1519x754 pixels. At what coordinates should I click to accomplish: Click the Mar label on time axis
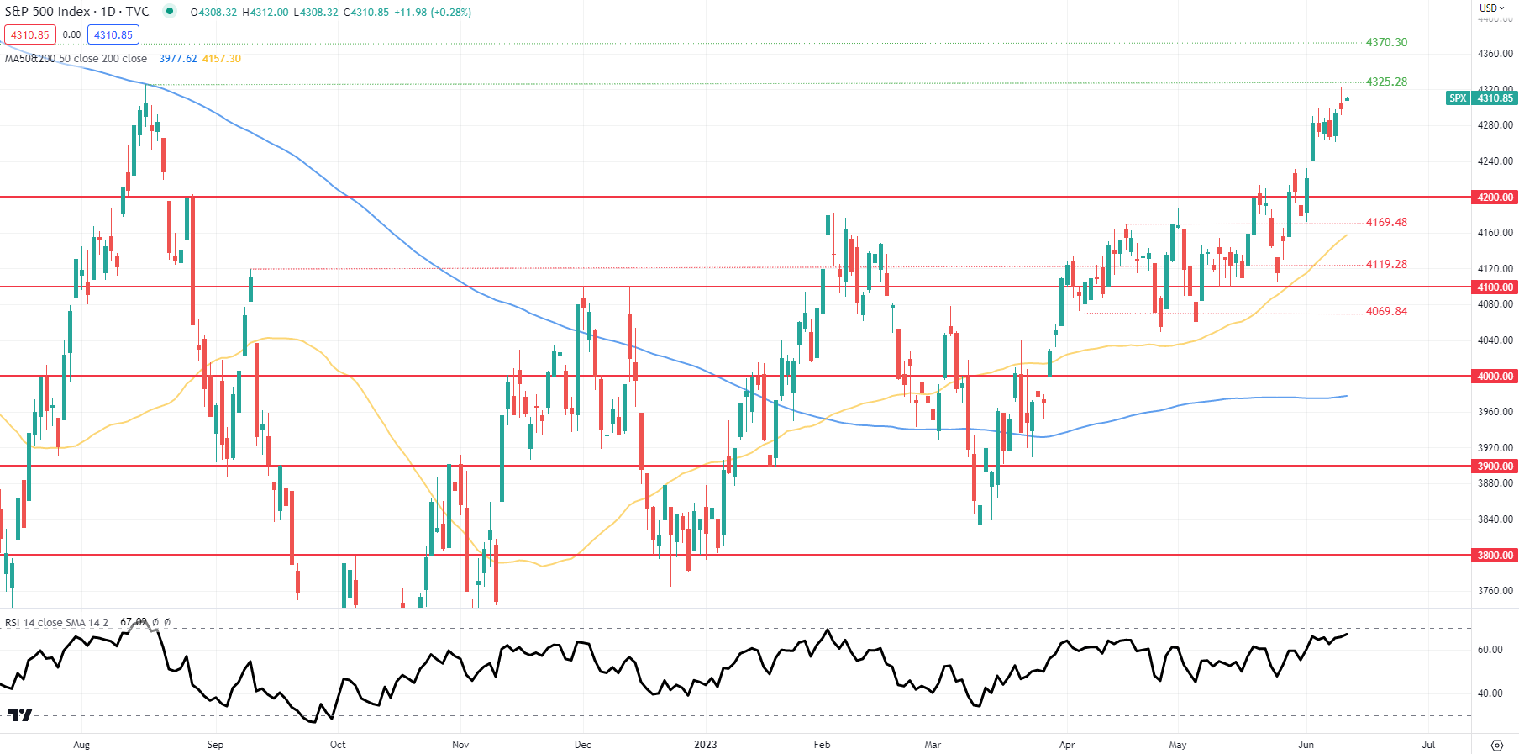(x=933, y=745)
